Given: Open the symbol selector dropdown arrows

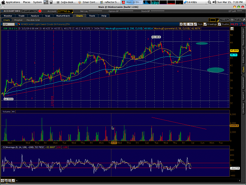Looking at the screenshot, I should click(16, 24).
